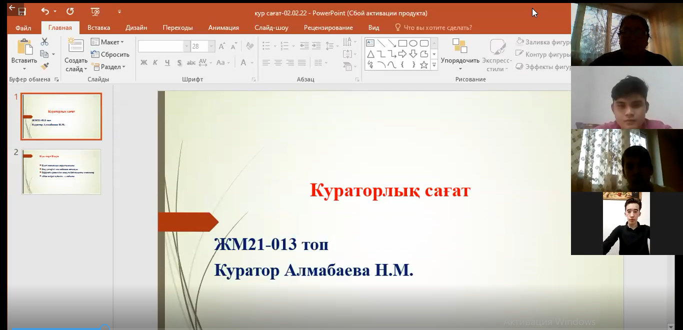Toggle bold (Ж) formatting

pos(144,63)
